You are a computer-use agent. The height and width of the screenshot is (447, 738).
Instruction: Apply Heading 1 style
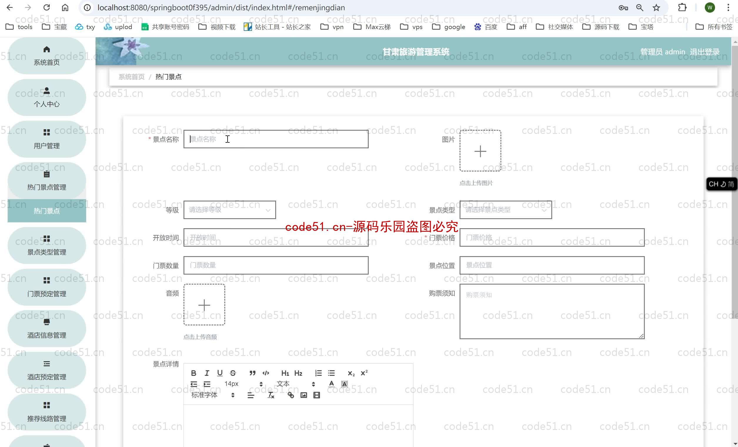click(x=285, y=373)
